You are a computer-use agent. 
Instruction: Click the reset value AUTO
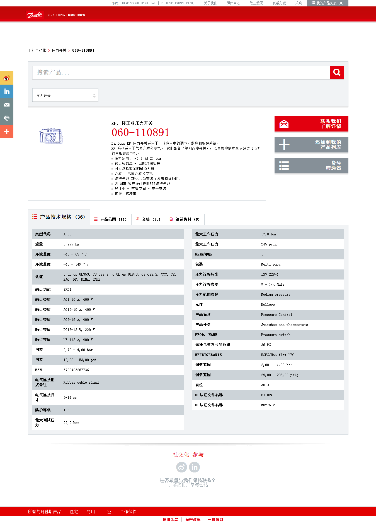tap(265, 385)
